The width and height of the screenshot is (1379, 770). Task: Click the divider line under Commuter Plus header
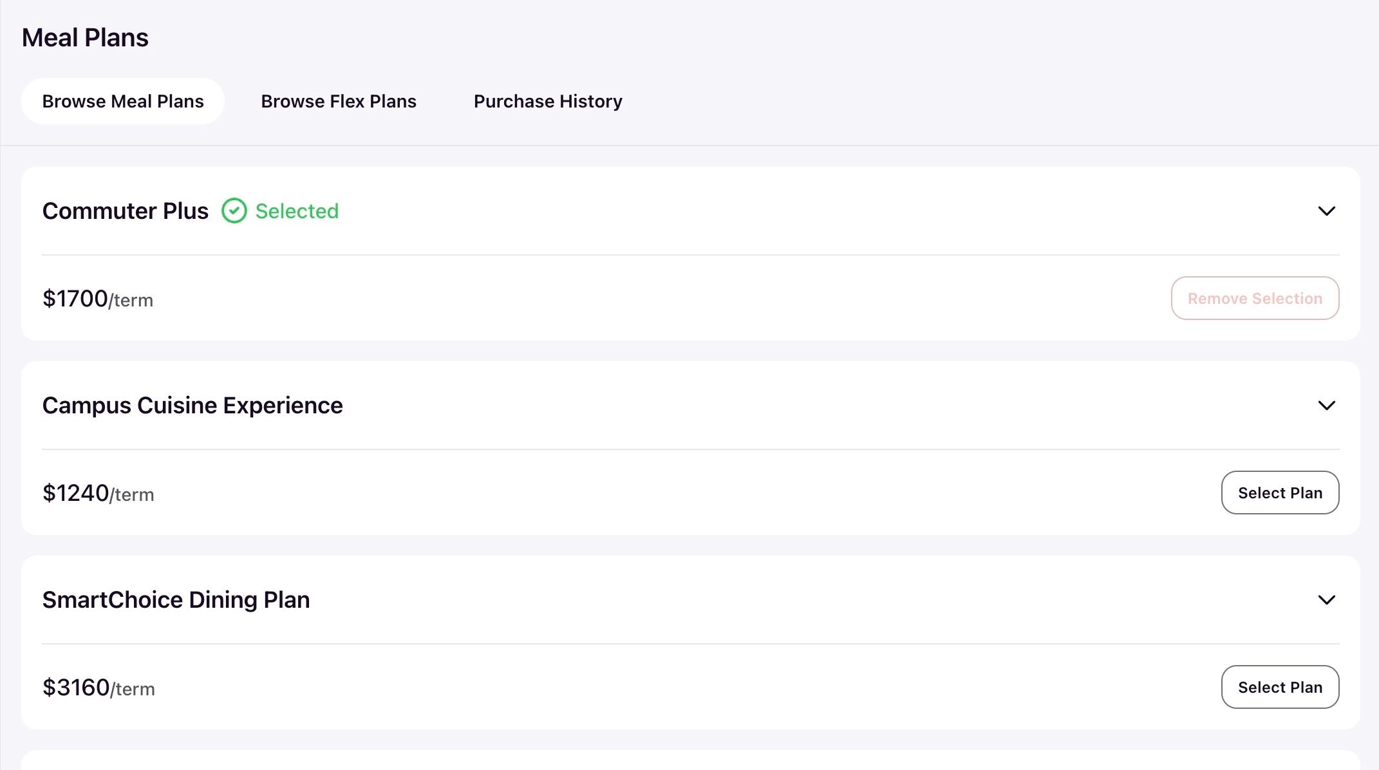tap(690, 255)
